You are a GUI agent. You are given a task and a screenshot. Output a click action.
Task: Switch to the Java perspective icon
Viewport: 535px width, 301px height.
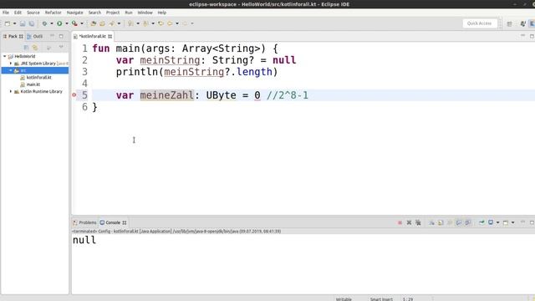point(522,23)
